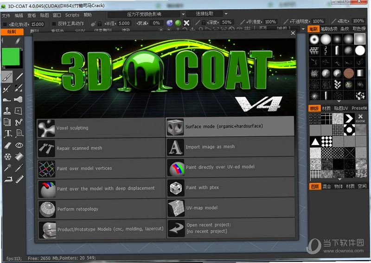Screen dimensions: 371x263
Task: Enable the 柔化轨迹 checkbox
Action: coord(5,24)
